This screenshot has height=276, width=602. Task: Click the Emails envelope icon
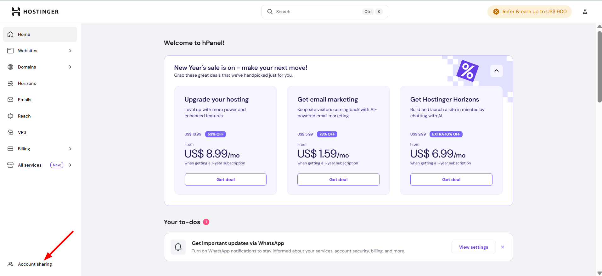tap(10, 100)
